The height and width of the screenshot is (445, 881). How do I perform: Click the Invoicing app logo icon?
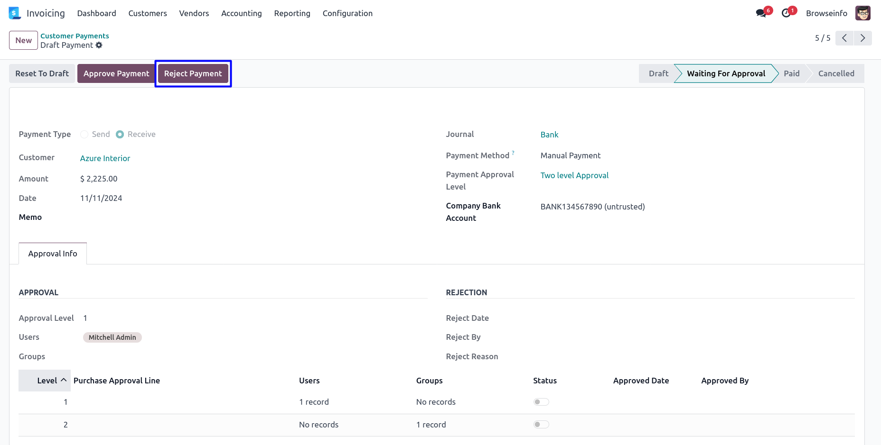click(15, 13)
